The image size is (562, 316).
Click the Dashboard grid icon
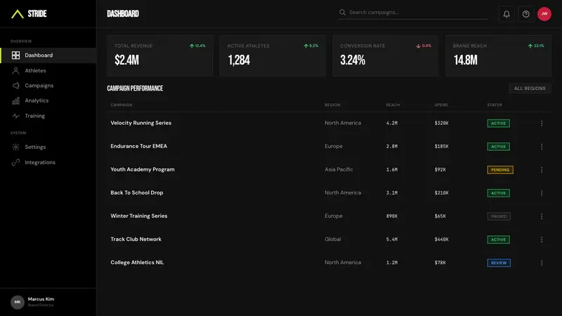point(15,55)
